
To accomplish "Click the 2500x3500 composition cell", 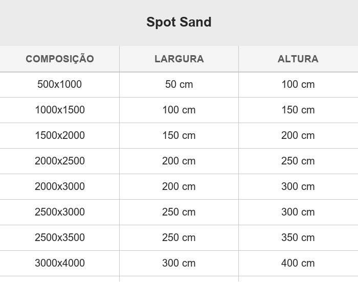I will [x=60, y=238].
